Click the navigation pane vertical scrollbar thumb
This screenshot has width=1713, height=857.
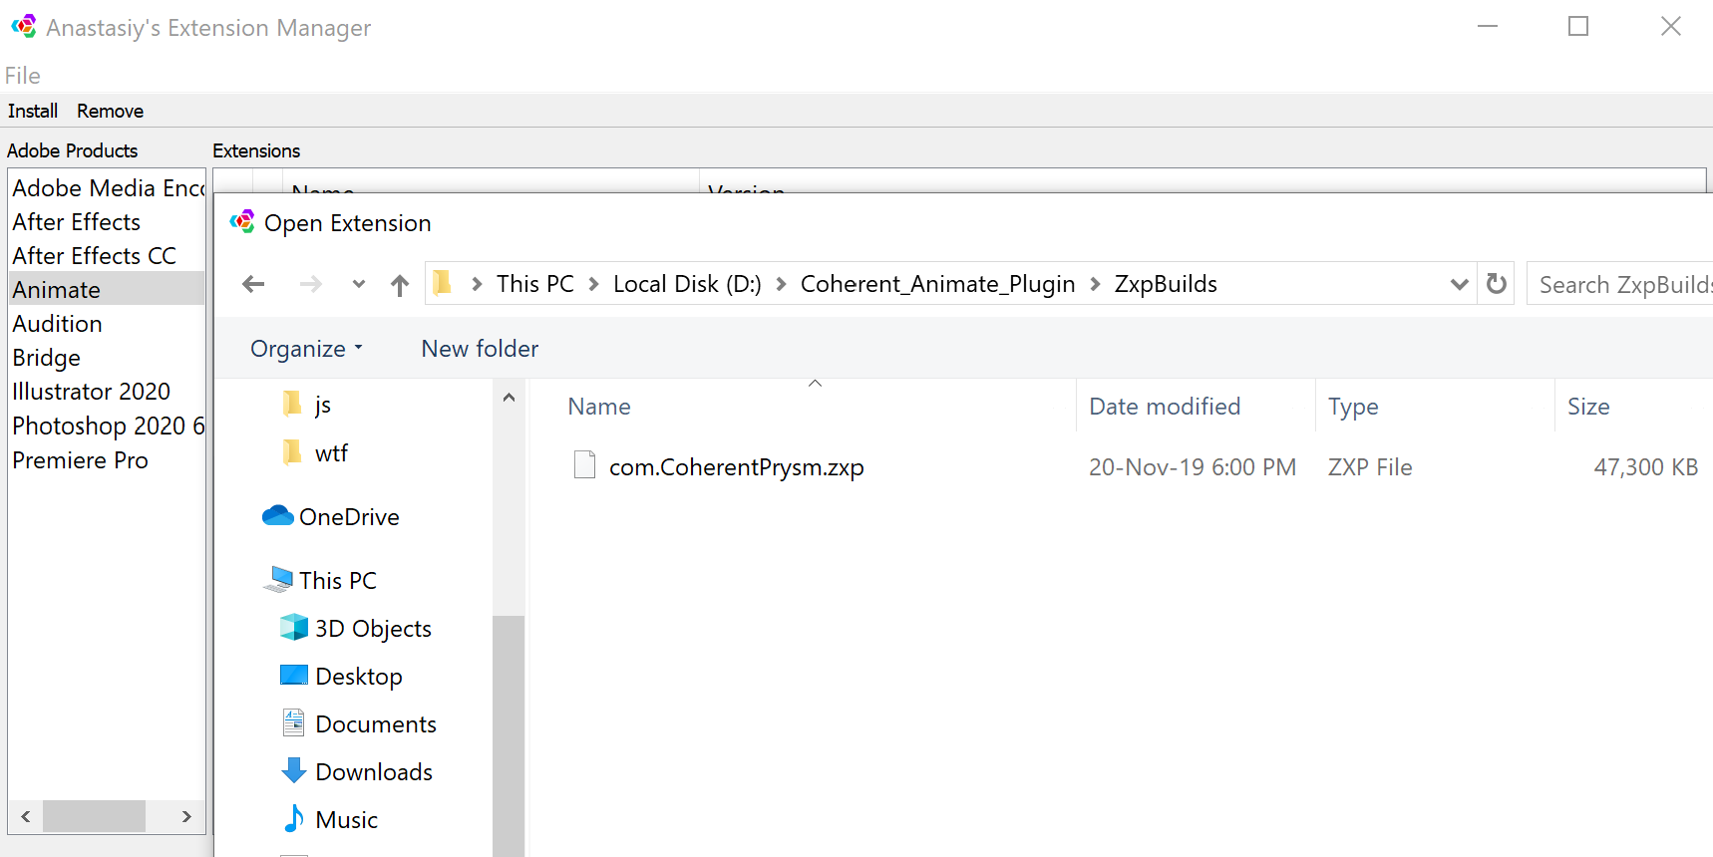point(509,735)
